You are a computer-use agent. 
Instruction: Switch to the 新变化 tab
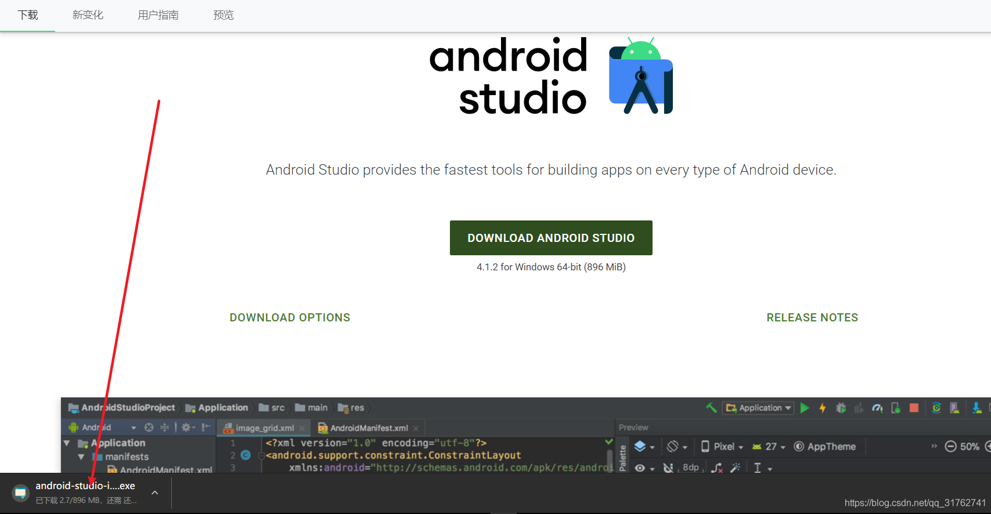pyautogui.click(x=88, y=15)
